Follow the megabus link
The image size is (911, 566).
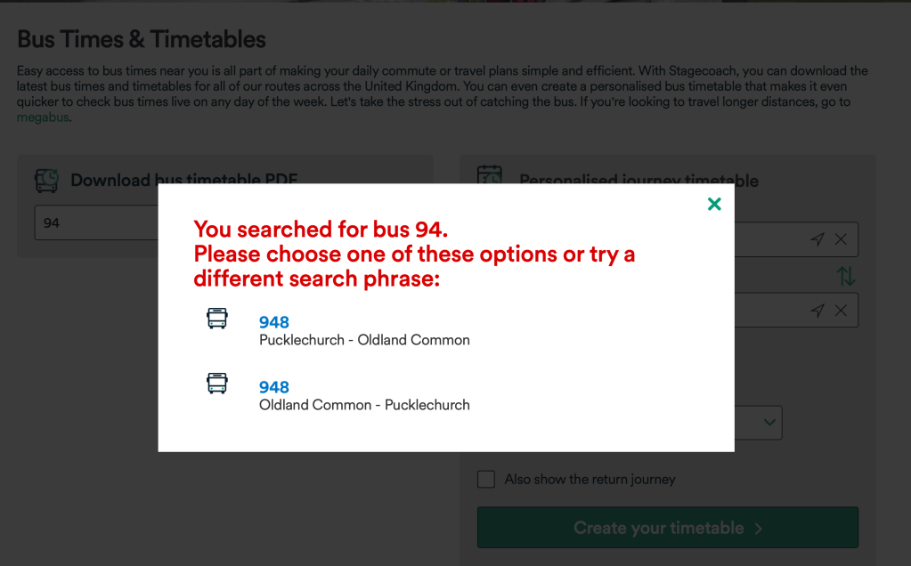tap(43, 117)
